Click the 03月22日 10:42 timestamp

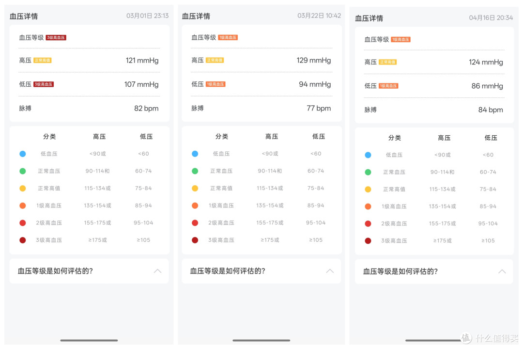(319, 16)
